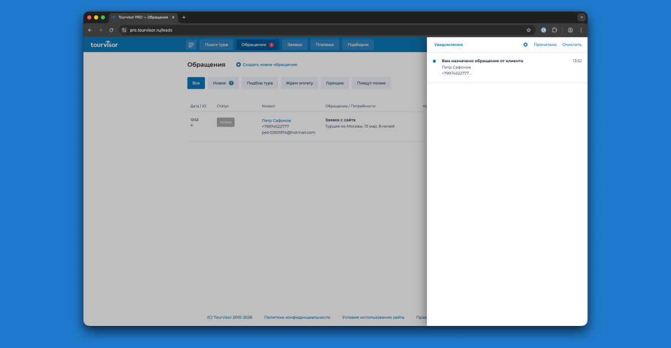View site information in address bar
The width and height of the screenshot is (671, 348).
click(x=124, y=30)
